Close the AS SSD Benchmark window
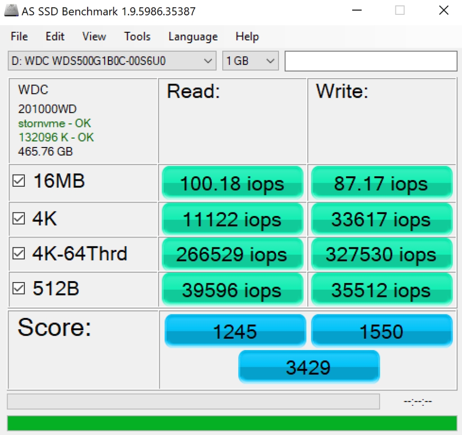 [x=444, y=11]
